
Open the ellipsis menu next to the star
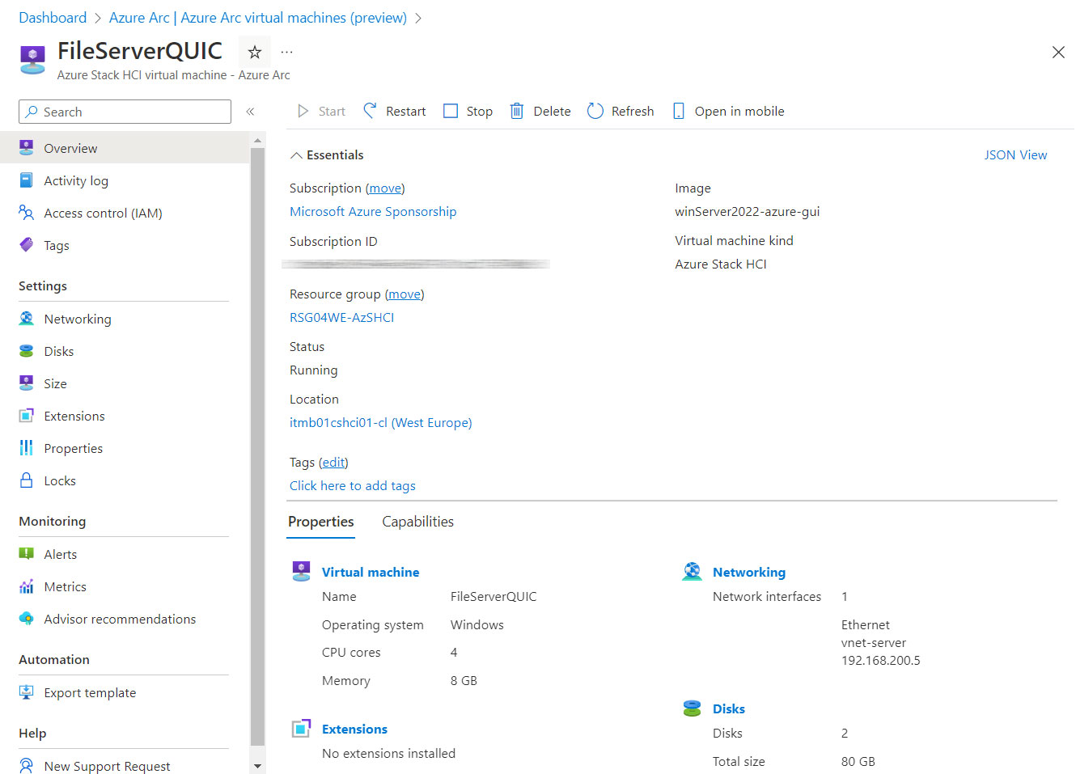(286, 51)
